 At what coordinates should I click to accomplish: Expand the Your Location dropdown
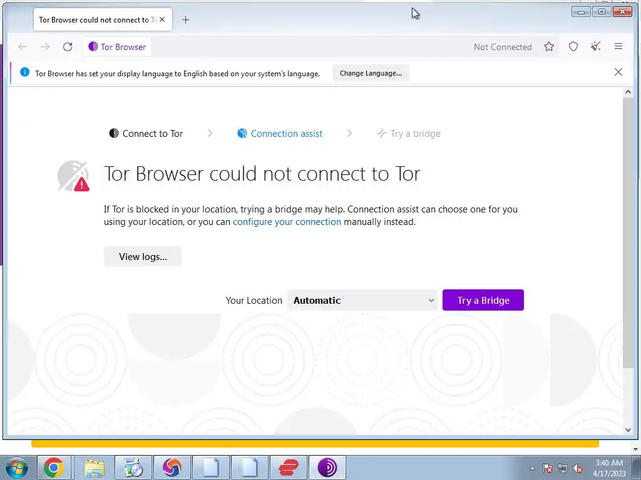pyautogui.click(x=362, y=301)
